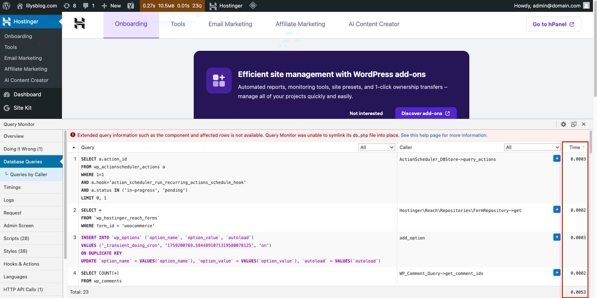
Task: Click the WordPress logo in admin bar
Action: [x=6, y=6]
